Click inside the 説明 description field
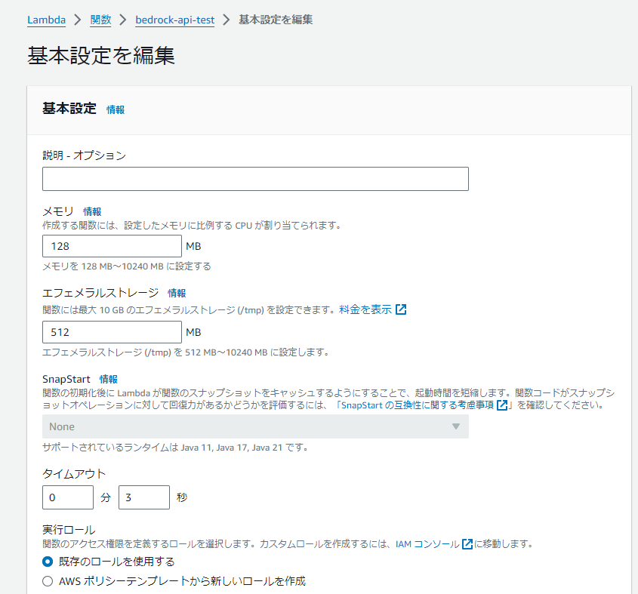The image size is (638, 594). pos(254,179)
